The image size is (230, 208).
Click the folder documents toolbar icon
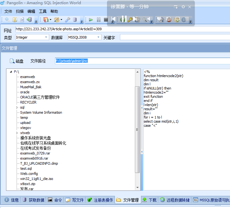(x=15, y=19)
